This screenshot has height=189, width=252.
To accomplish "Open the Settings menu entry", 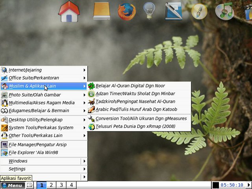I will tap(44, 169).
